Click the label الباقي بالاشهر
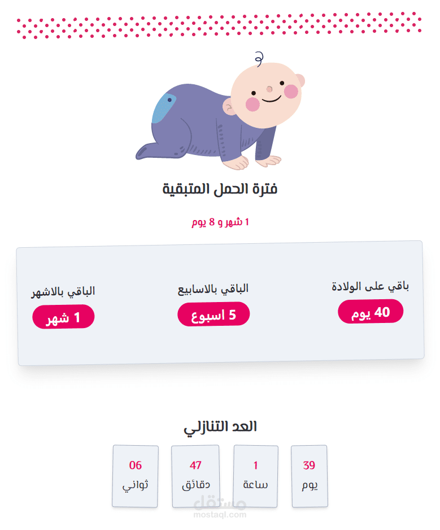The height and width of the screenshot is (530, 440). point(63,292)
